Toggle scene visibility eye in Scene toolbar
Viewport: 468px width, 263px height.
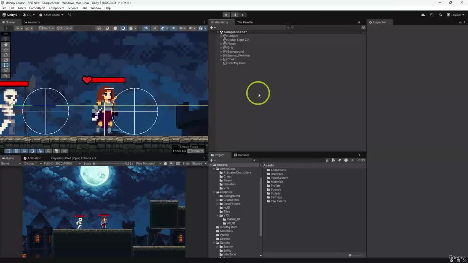(174, 28)
